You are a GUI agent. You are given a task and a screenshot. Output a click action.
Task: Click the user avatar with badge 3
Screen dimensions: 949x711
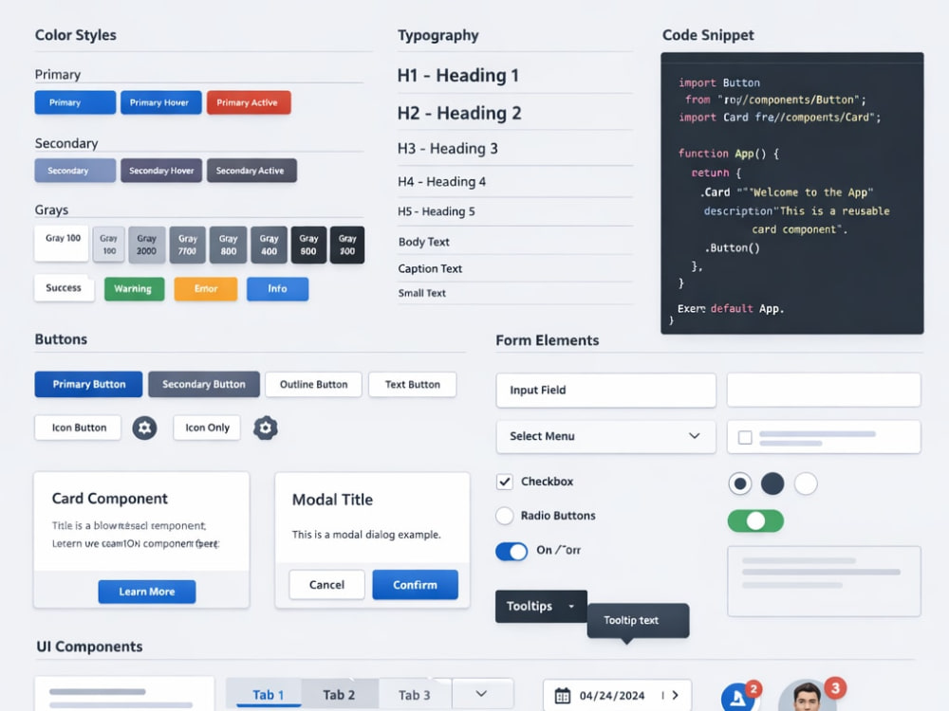[807, 697]
